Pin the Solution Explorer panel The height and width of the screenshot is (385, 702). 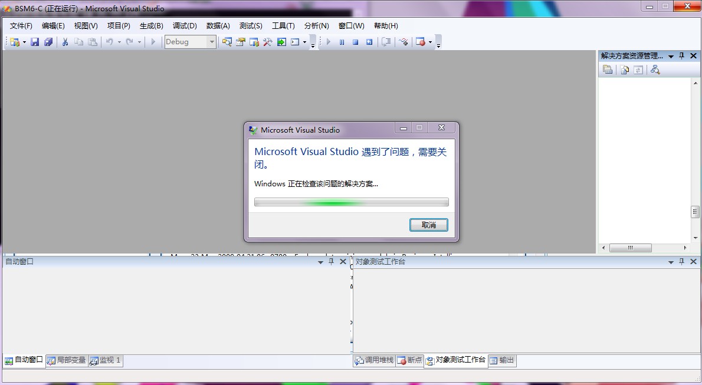tap(682, 56)
